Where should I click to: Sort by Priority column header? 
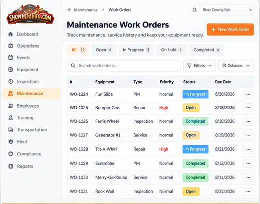[x=167, y=82]
